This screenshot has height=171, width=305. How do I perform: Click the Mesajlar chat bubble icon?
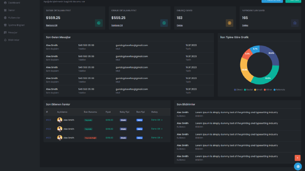click(5, 32)
